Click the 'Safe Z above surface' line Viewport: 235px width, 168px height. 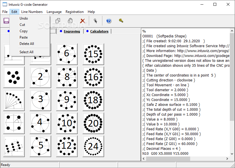point(171,105)
